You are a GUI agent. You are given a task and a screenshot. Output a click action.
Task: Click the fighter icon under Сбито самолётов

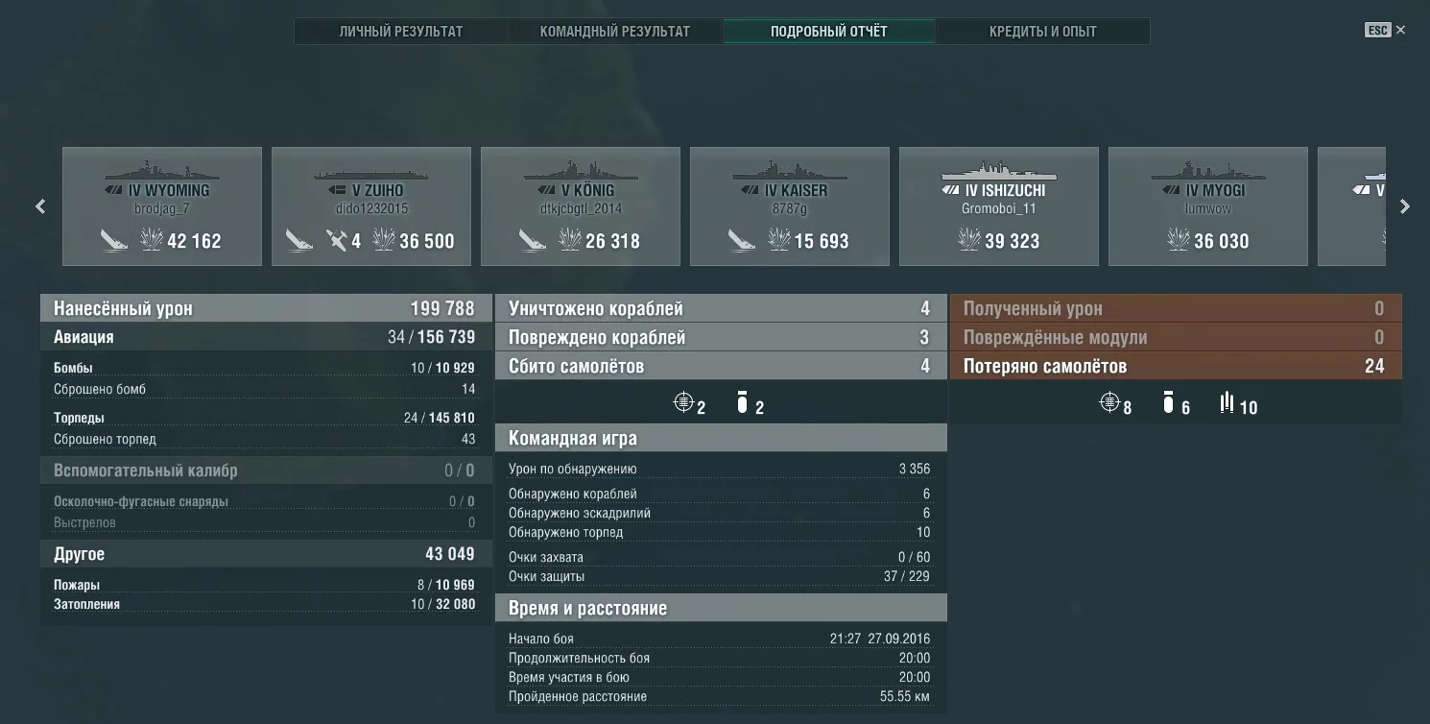[683, 402]
